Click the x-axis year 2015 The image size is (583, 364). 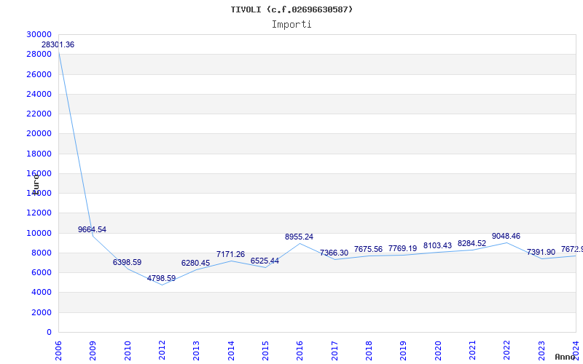265,350
